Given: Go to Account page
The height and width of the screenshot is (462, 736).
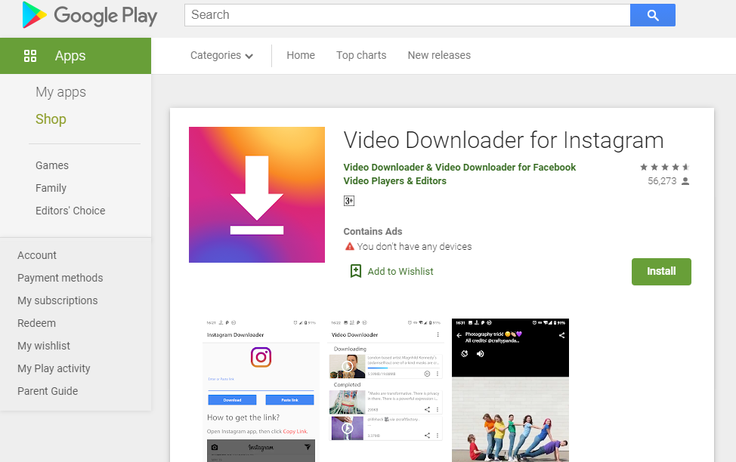Looking at the screenshot, I should click(37, 255).
